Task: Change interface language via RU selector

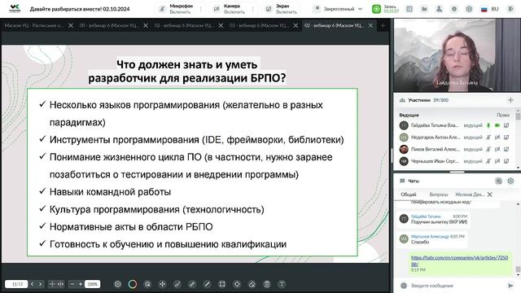Action: point(490,9)
